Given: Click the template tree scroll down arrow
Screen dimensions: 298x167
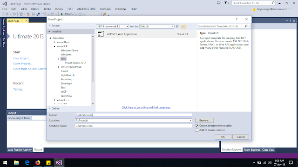Looking at the screenshot, I should point(93,104).
